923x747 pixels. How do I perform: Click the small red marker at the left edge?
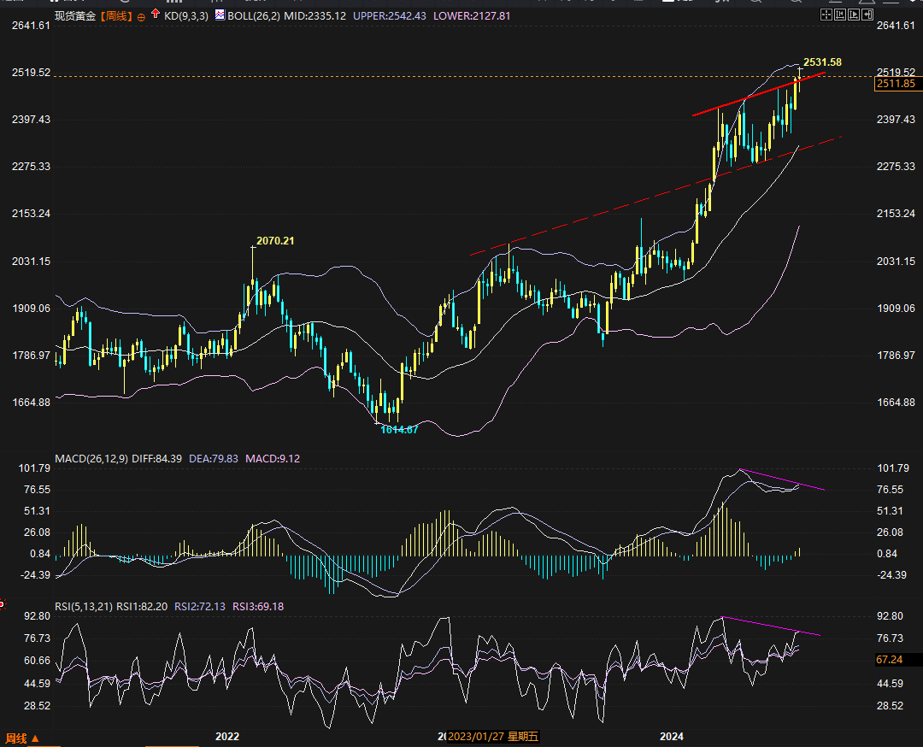[x=3, y=604]
